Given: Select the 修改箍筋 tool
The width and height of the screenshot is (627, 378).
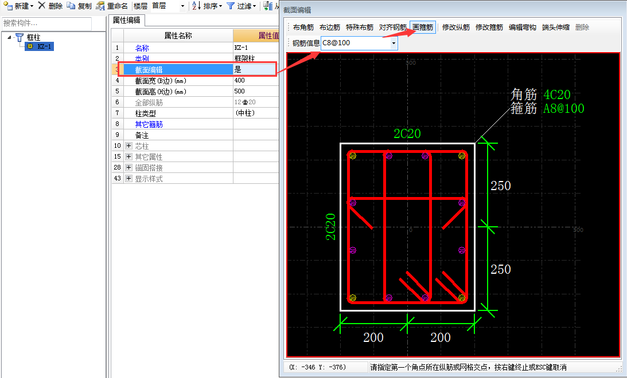Looking at the screenshot, I should tap(489, 27).
